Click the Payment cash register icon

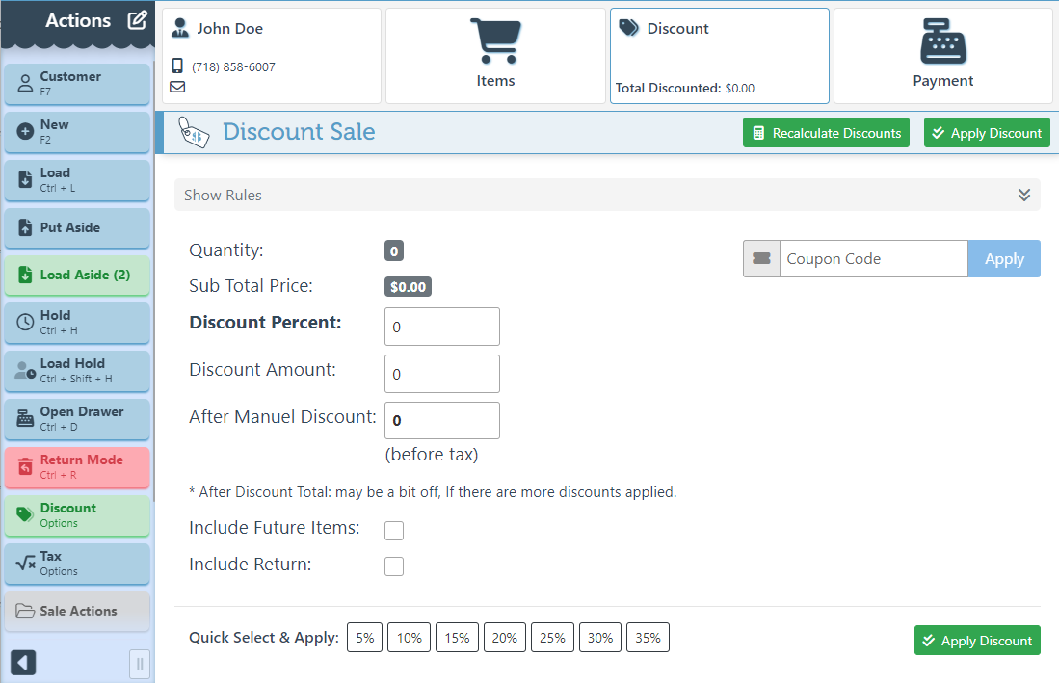pos(942,43)
